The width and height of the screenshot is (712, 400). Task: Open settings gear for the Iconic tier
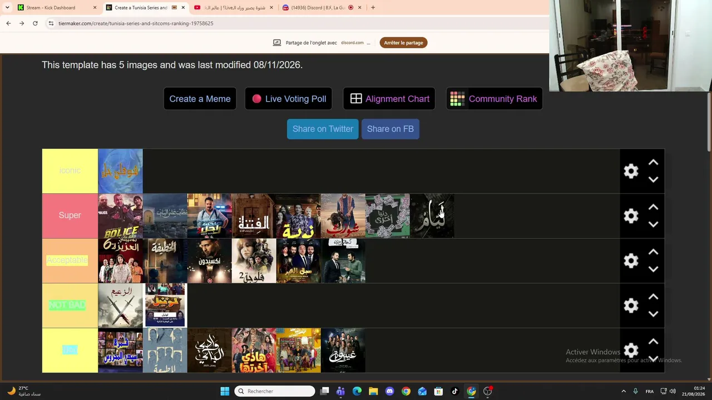coord(631,171)
